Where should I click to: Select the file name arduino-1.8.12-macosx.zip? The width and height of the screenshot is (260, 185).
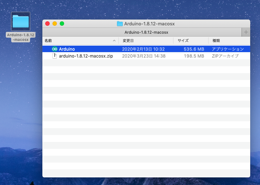[86, 56]
